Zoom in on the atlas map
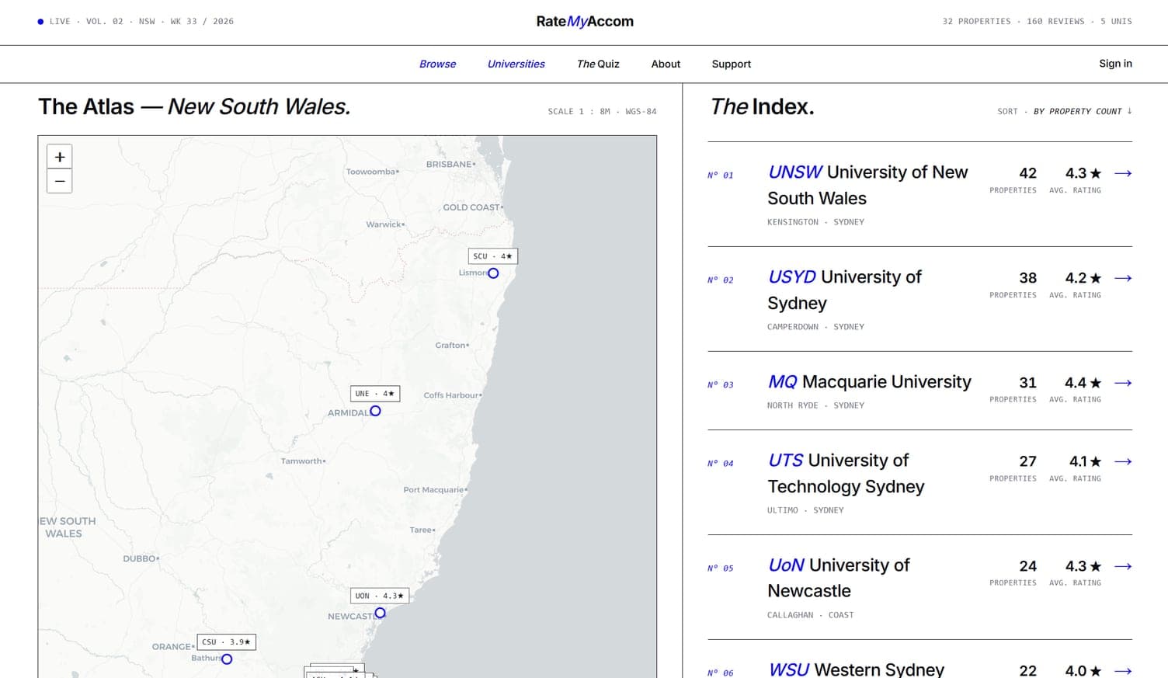1168x678 pixels. 60,156
